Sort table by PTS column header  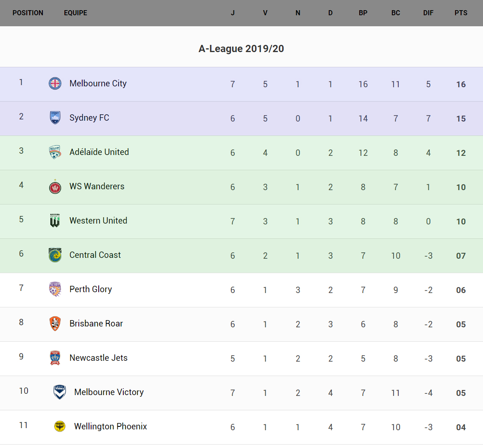coord(461,13)
